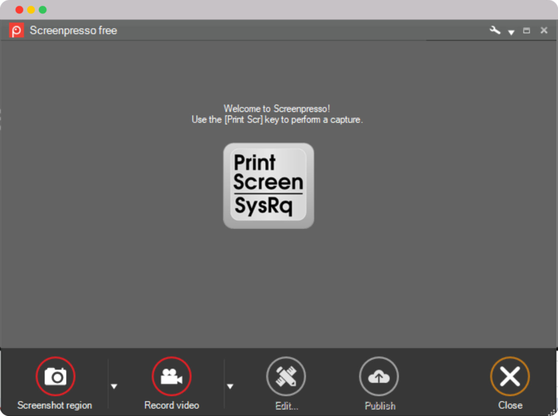Click the red Screenpresso logo icon
This screenshot has height=416, width=558.
(16, 30)
